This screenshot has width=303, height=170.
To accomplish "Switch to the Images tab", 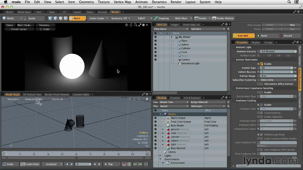I will (x=175, y=25).
